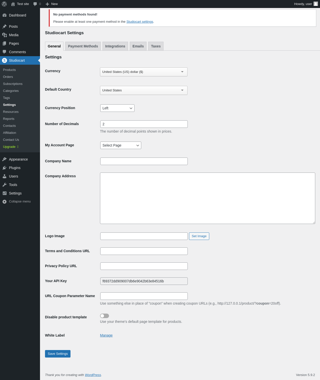The image size is (320, 380).
Task: Switch to the Integrations tab
Action: [115, 46]
